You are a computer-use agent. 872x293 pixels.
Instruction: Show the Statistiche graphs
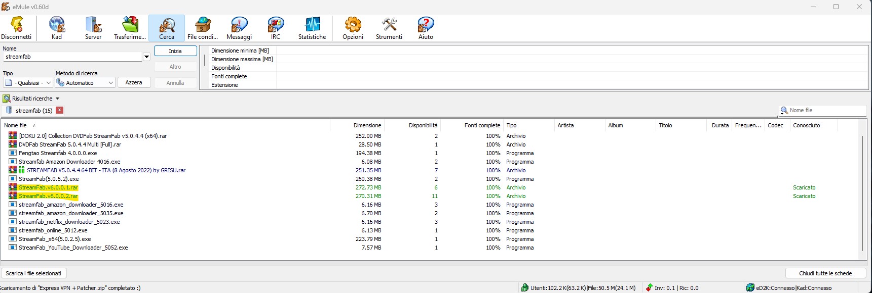(x=312, y=28)
